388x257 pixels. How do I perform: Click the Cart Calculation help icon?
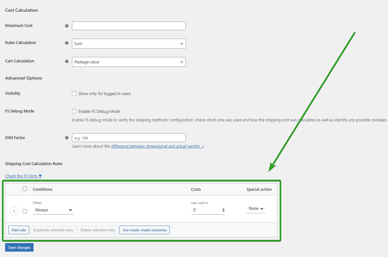click(67, 61)
